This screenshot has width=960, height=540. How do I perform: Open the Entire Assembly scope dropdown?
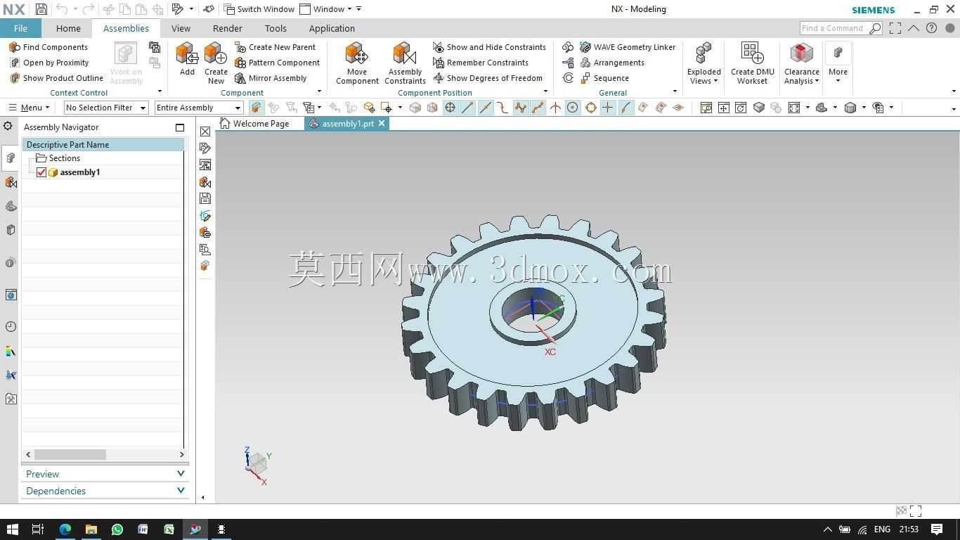(x=199, y=108)
